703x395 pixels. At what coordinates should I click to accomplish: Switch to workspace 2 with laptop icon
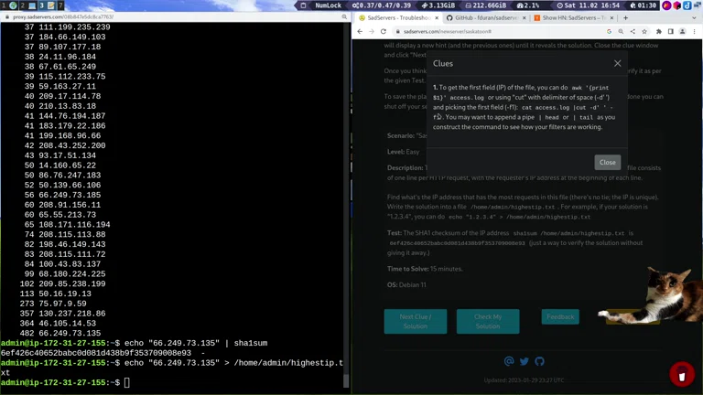pyautogui.click(x=27, y=5)
